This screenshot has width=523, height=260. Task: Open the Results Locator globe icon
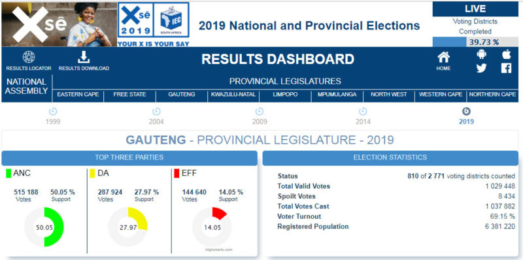point(29,57)
